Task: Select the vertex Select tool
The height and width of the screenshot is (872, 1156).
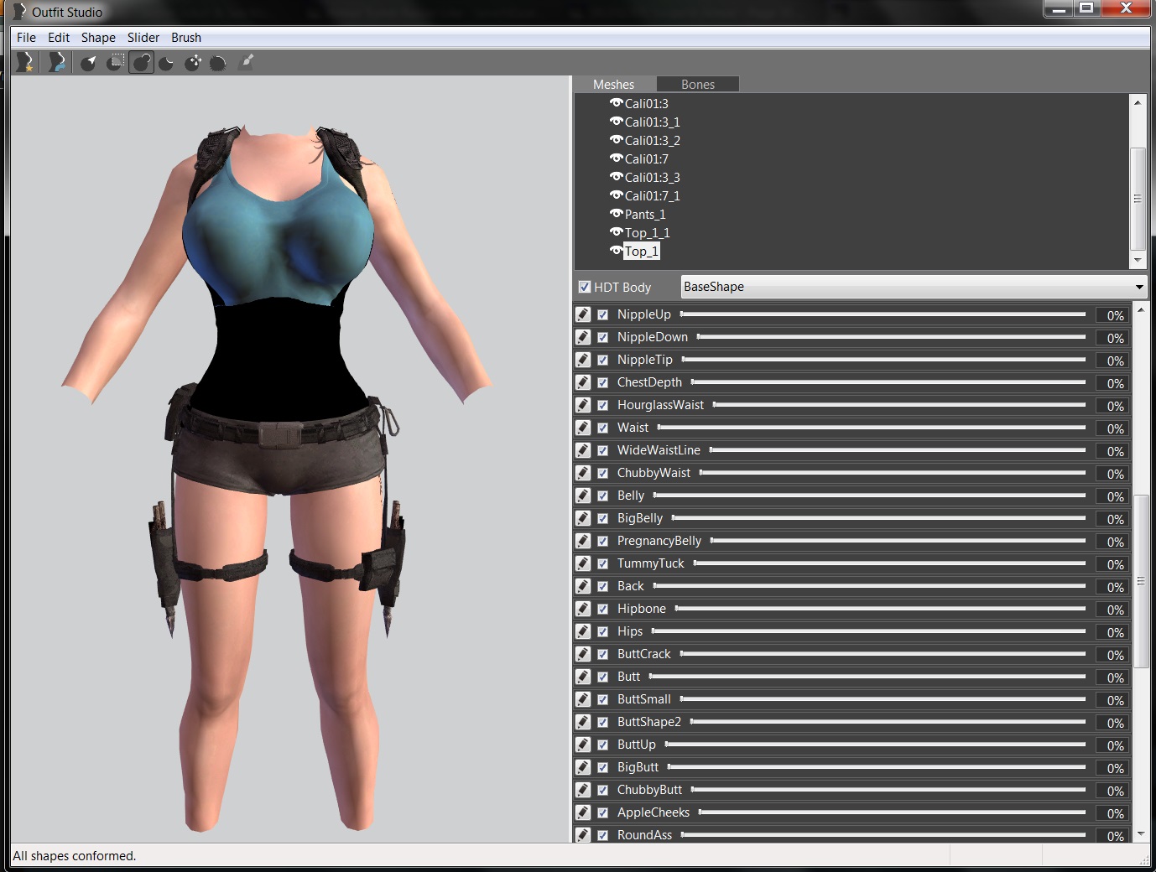Action: pyautogui.click(x=88, y=63)
